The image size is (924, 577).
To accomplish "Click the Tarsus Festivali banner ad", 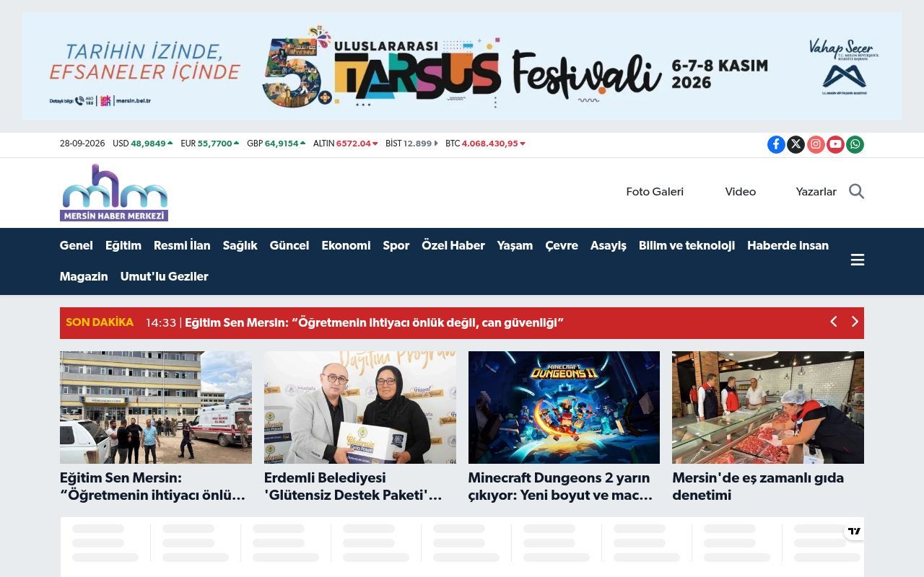I will click(462, 66).
